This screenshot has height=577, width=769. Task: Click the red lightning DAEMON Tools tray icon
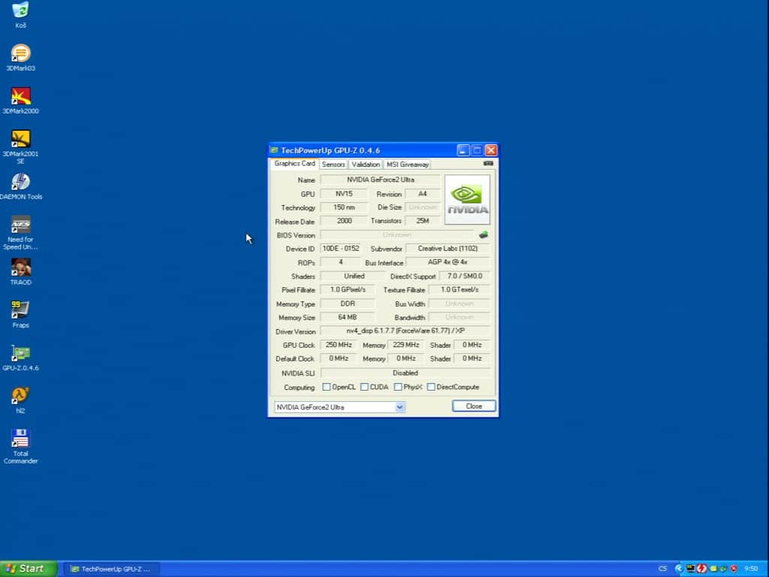point(701,569)
